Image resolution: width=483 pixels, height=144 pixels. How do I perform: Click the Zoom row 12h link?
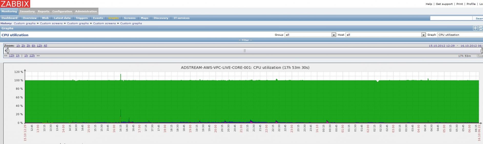pyautogui.click(x=39, y=46)
